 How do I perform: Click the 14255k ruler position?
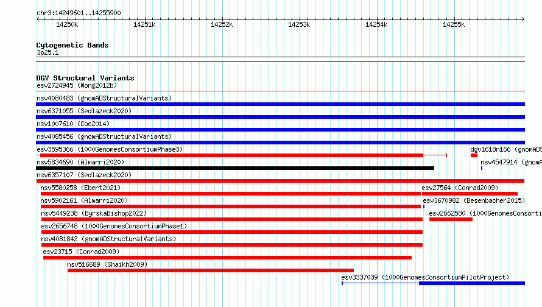point(454,24)
